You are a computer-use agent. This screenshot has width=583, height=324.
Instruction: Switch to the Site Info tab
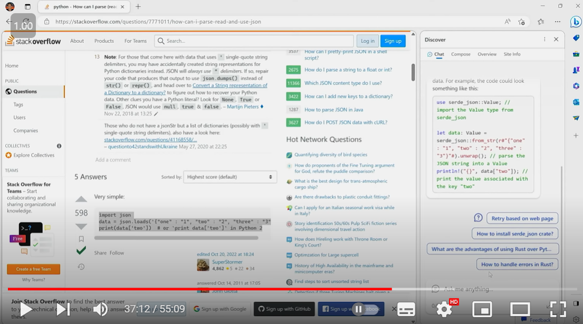coord(512,54)
